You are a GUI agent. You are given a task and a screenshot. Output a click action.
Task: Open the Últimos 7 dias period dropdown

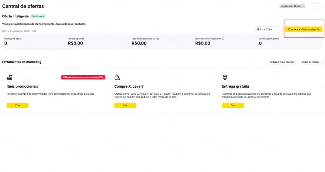click(x=269, y=29)
